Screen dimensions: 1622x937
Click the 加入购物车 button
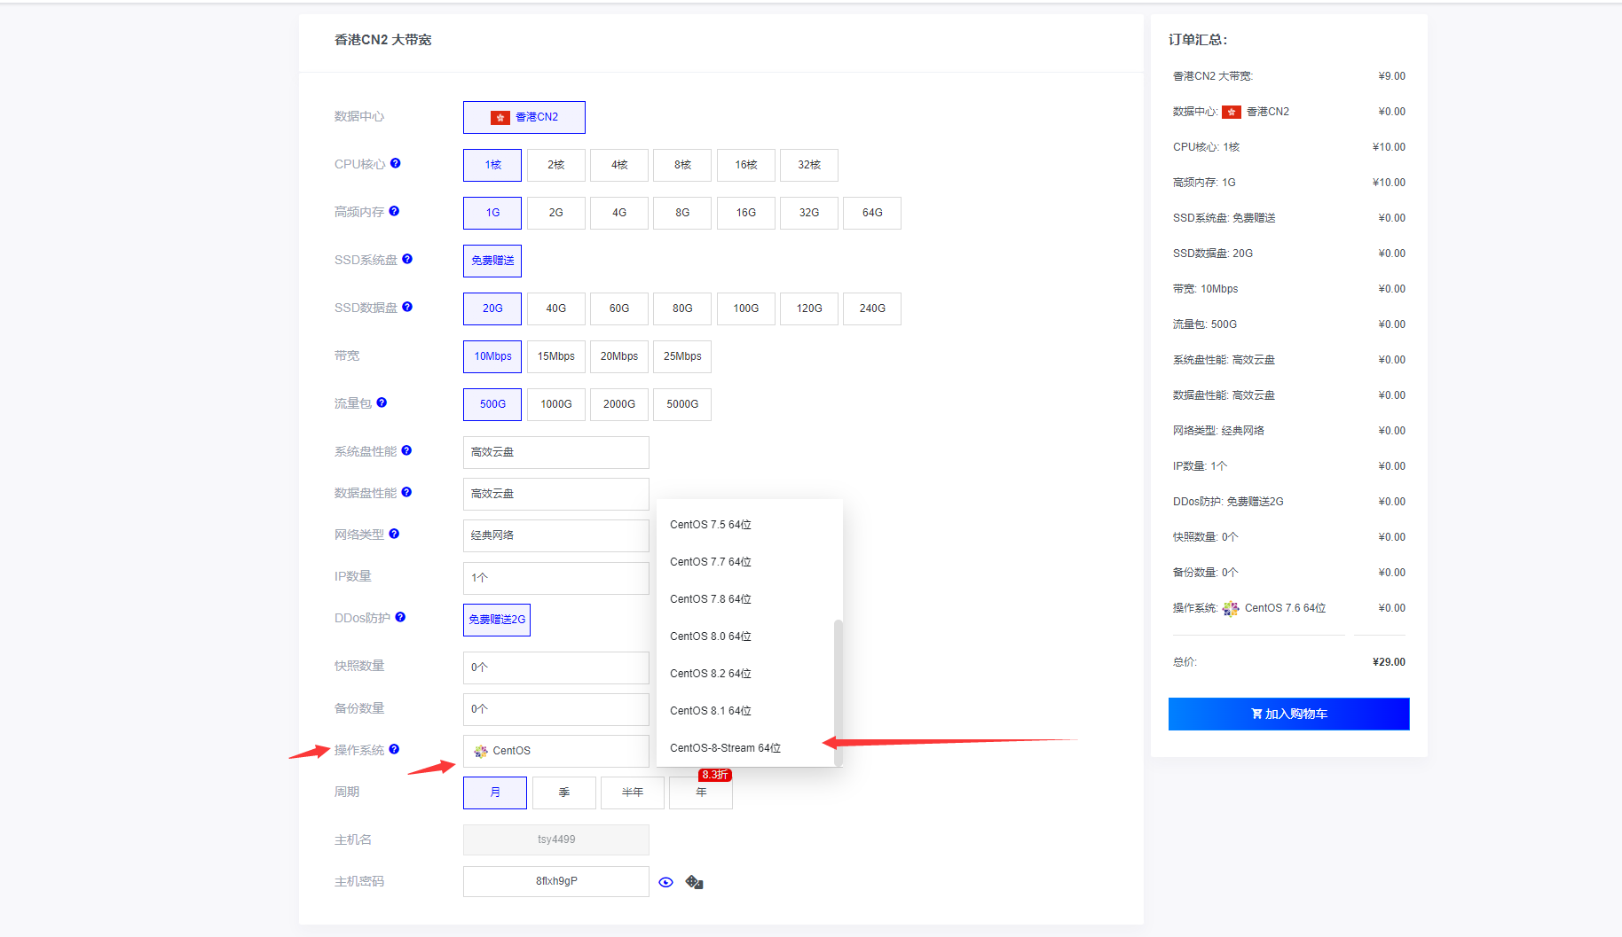1288,714
